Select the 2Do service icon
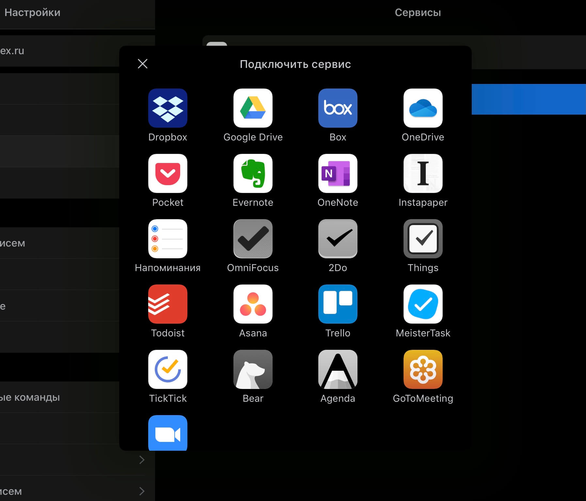This screenshot has height=501, width=586. point(338,239)
